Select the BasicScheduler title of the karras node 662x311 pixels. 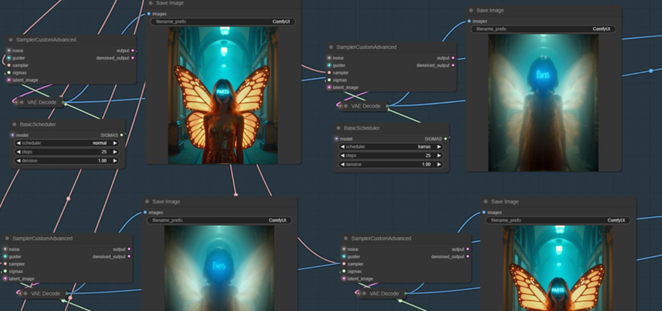pos(362,128)
